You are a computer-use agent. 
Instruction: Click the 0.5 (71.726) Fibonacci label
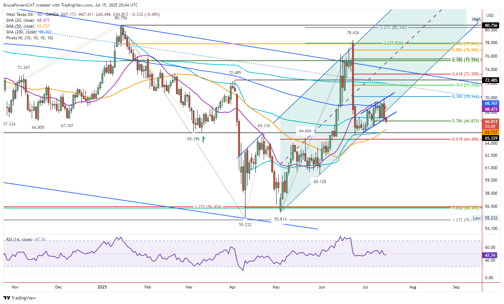(468, 85)
